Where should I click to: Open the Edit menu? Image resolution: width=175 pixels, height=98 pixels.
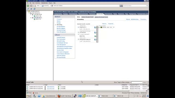(30, 3)
